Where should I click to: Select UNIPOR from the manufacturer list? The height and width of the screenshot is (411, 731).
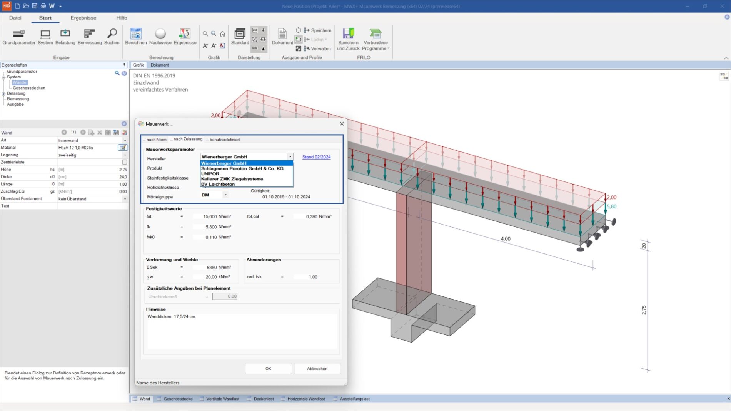click(x=246, y=174)
